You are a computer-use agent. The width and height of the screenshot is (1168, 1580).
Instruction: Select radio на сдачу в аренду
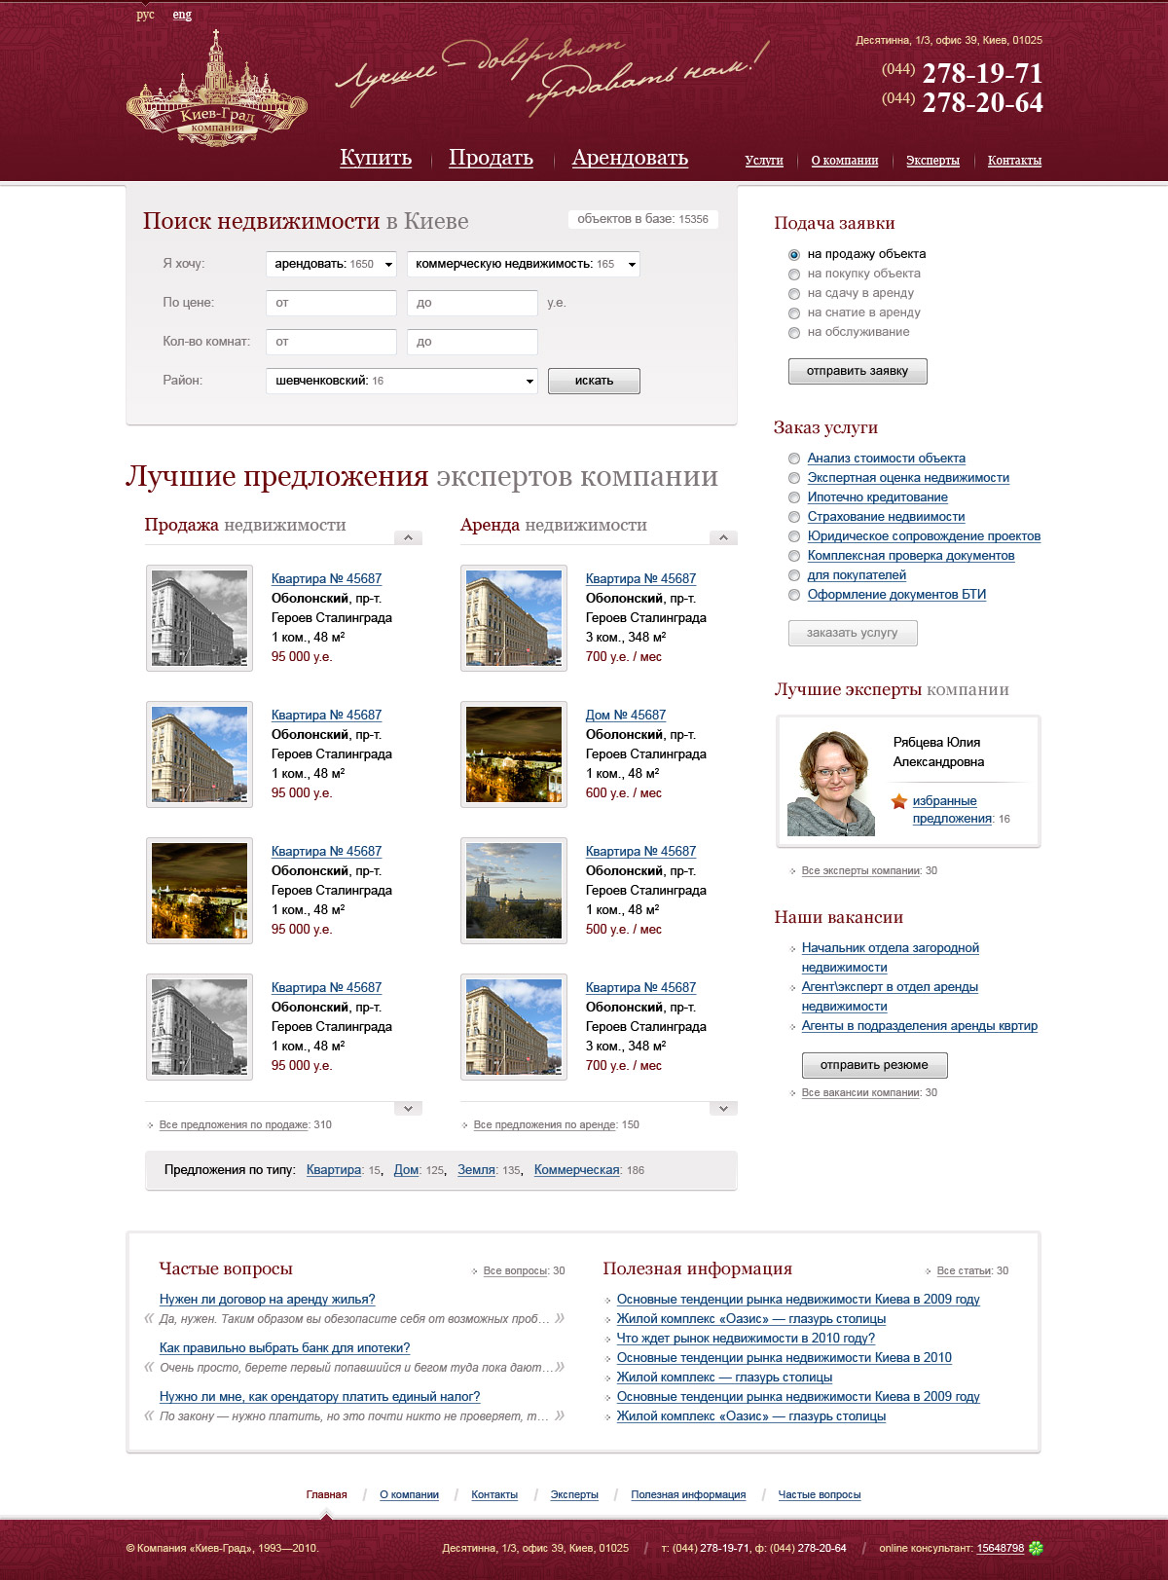[794, 293]
